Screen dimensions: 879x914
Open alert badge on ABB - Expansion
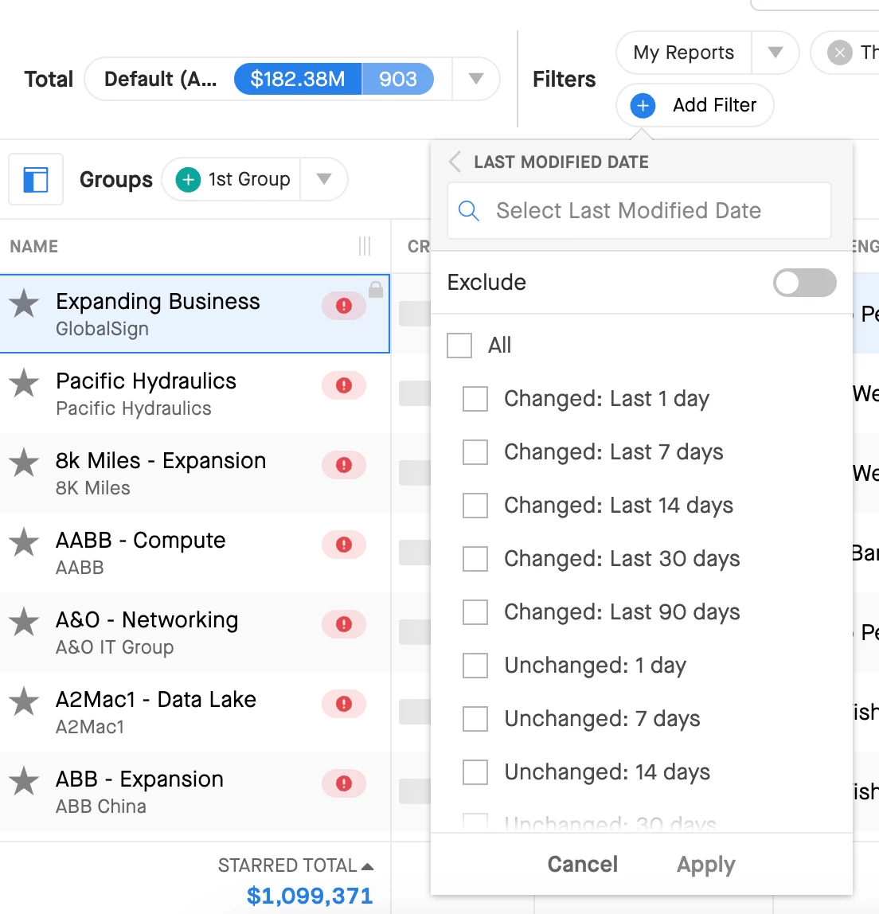(344, 783)
